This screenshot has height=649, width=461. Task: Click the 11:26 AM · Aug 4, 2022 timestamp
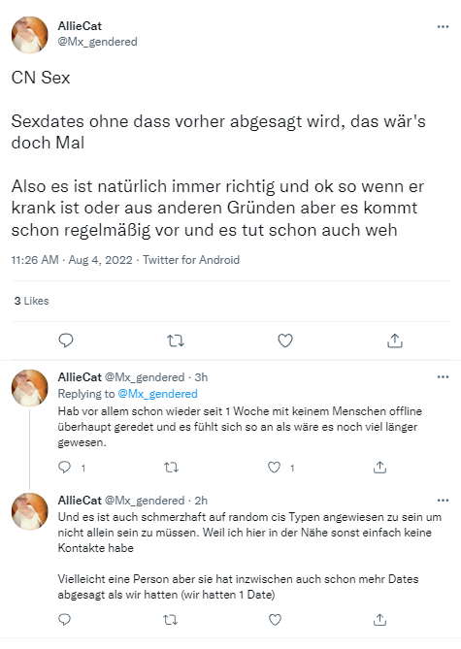click(x=72, y=260)
